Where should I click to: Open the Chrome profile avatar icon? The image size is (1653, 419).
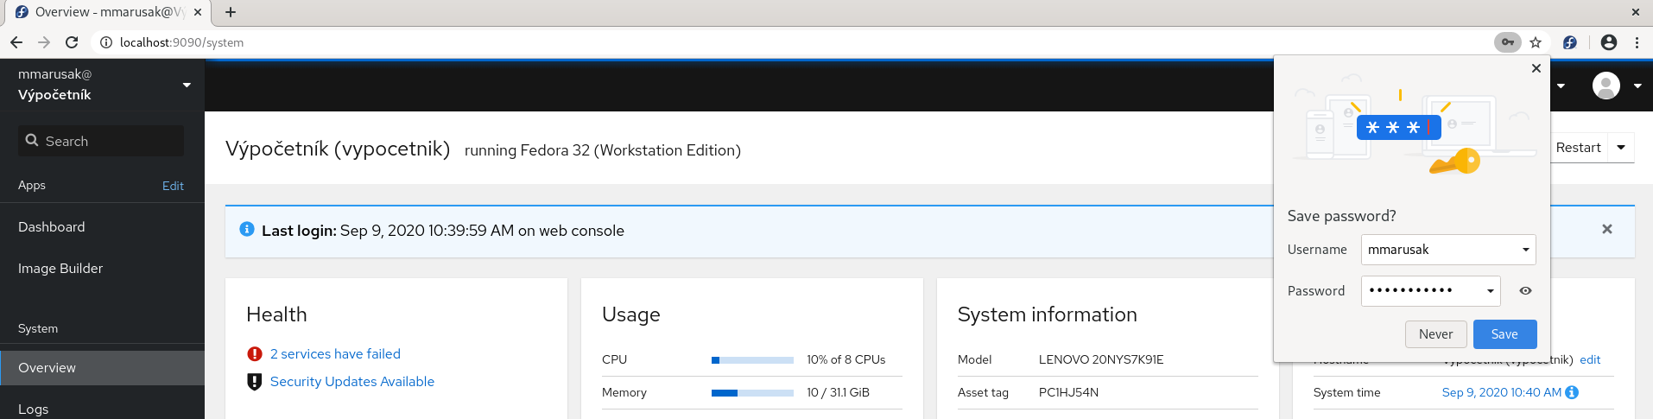coord(1608,42)
